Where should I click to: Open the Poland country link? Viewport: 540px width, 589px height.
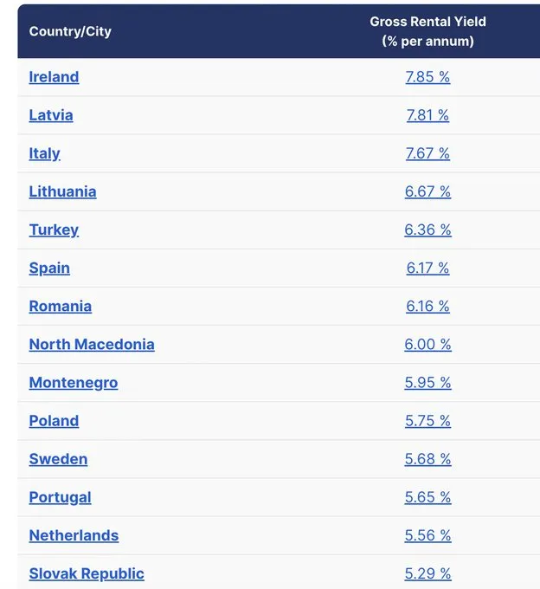(54, 421)
